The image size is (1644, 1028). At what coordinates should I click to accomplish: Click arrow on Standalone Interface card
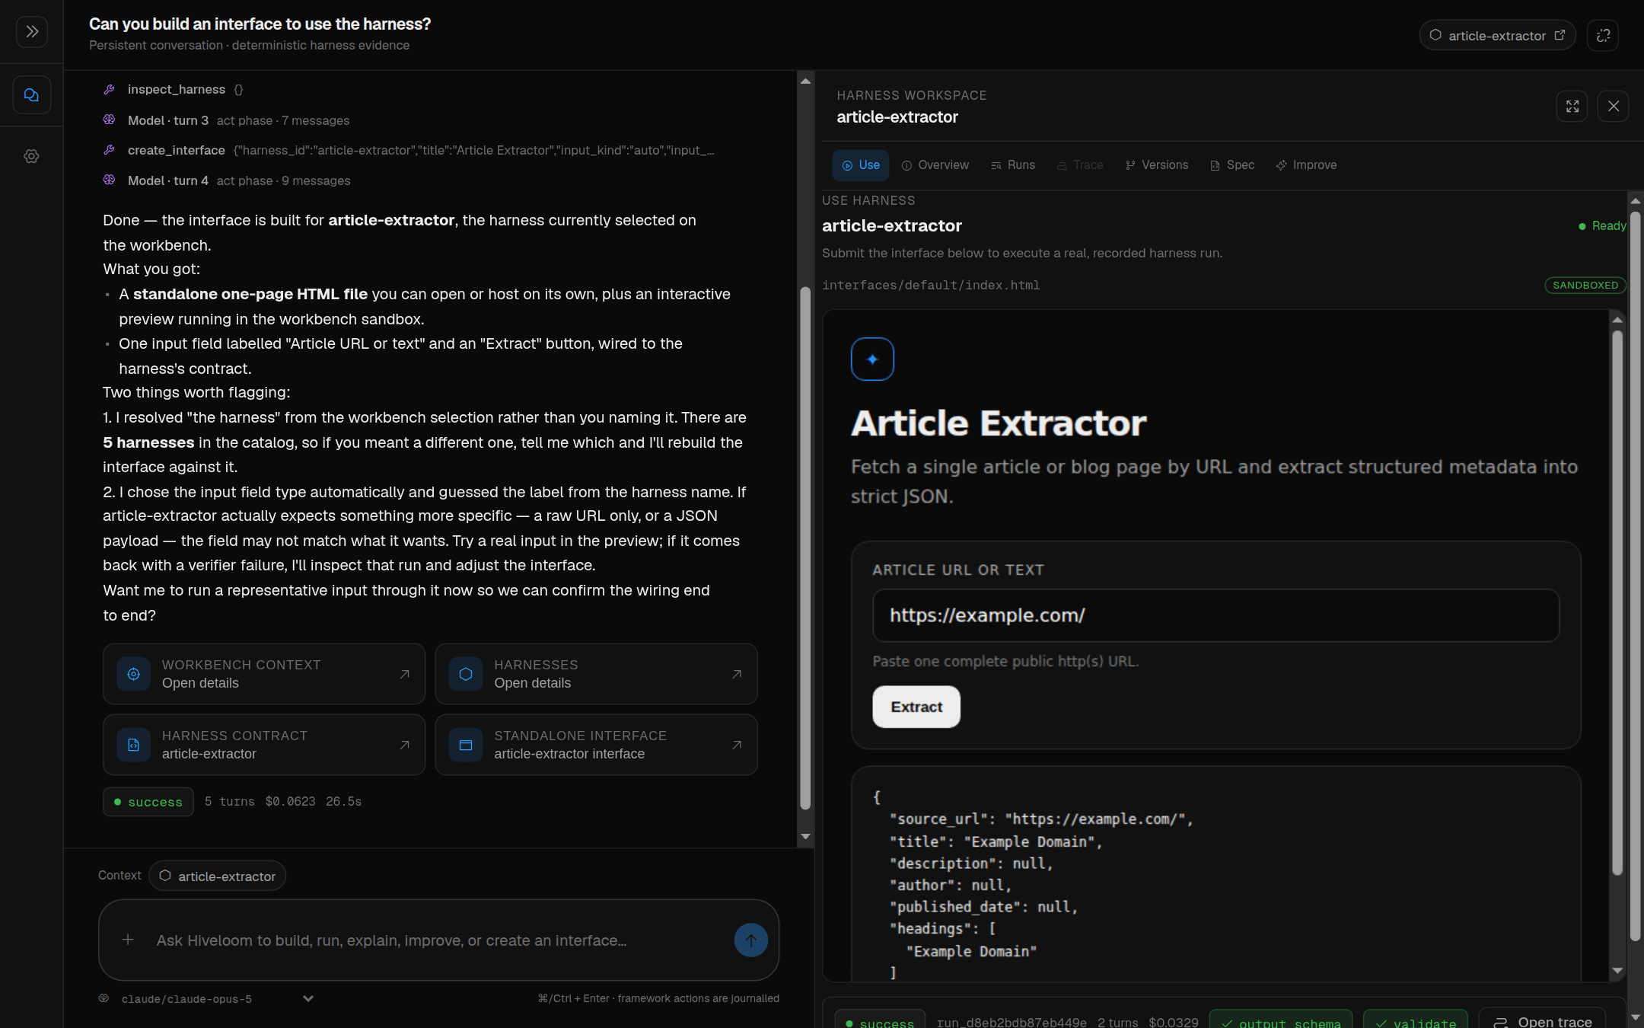pyautogui.click(x=737, y=745)
